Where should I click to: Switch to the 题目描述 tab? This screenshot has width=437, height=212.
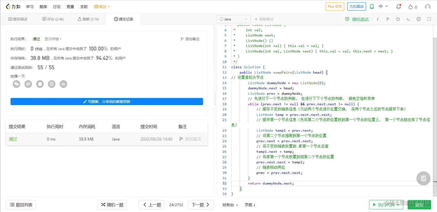(x=18, y=19)
